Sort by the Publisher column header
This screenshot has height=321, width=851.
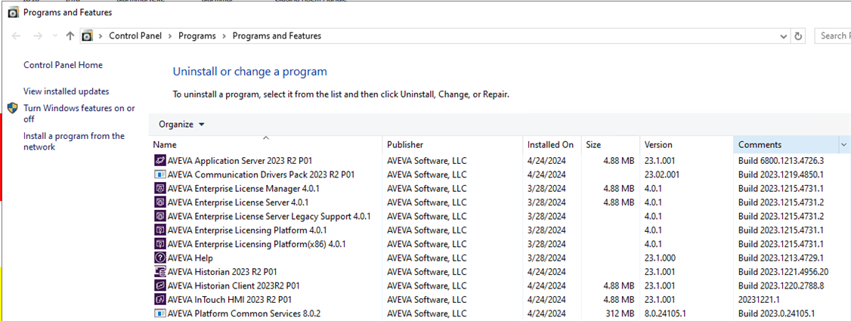click(453, 145)
